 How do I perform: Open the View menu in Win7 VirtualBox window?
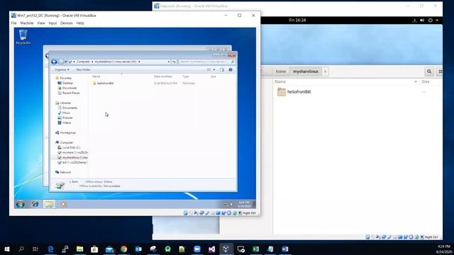tap(41, 23)
